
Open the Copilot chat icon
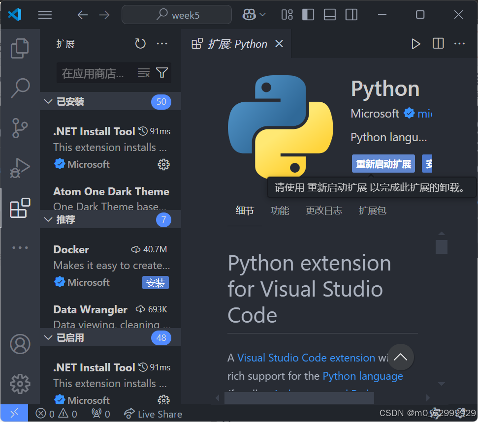tap(249, 14)
